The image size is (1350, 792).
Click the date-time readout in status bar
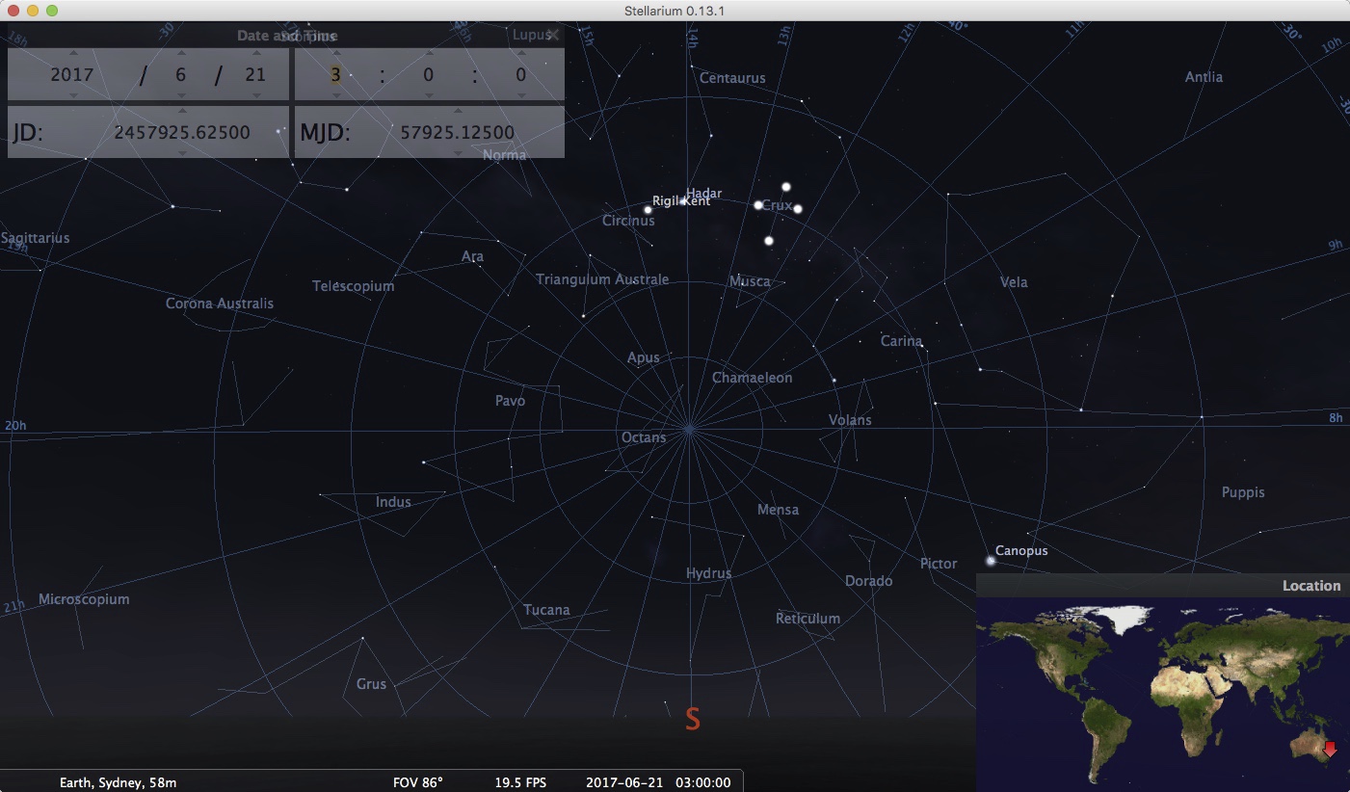point(658,782)
